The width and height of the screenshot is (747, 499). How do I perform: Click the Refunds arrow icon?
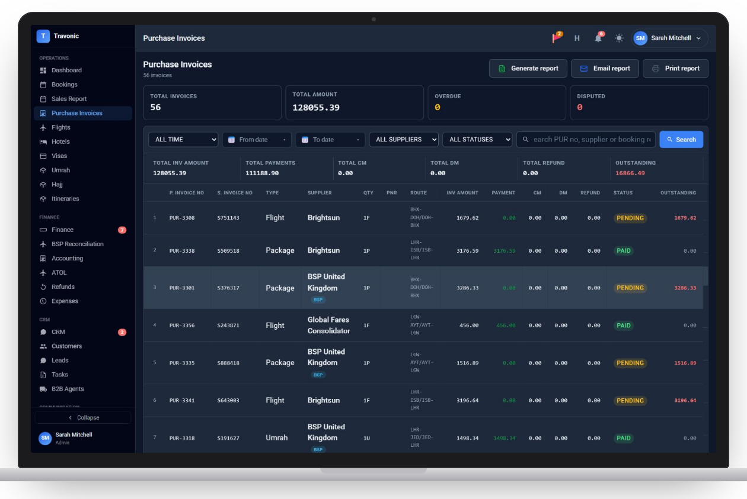pyautogui.click(x=43, y=286)
